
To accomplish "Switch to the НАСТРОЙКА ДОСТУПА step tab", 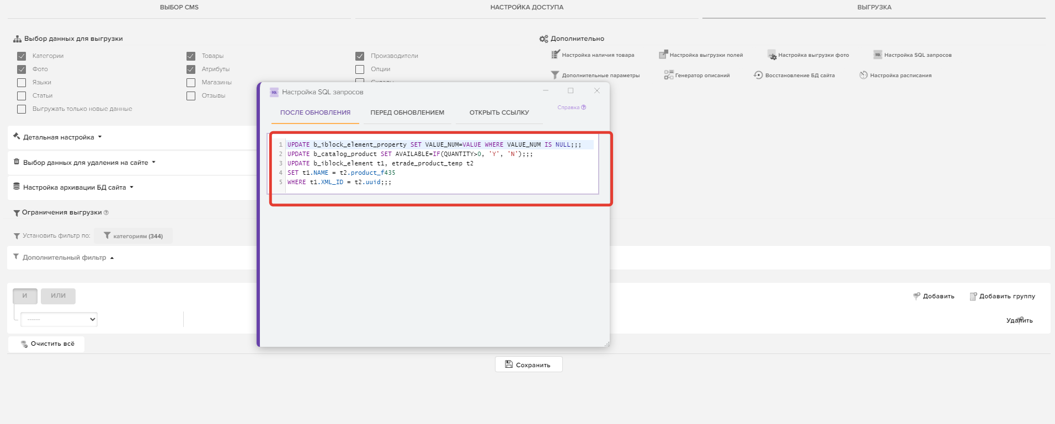I will [x=527, y=7].
